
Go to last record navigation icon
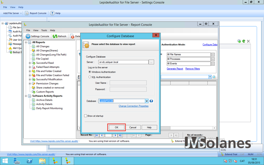[x=120, y=135]
